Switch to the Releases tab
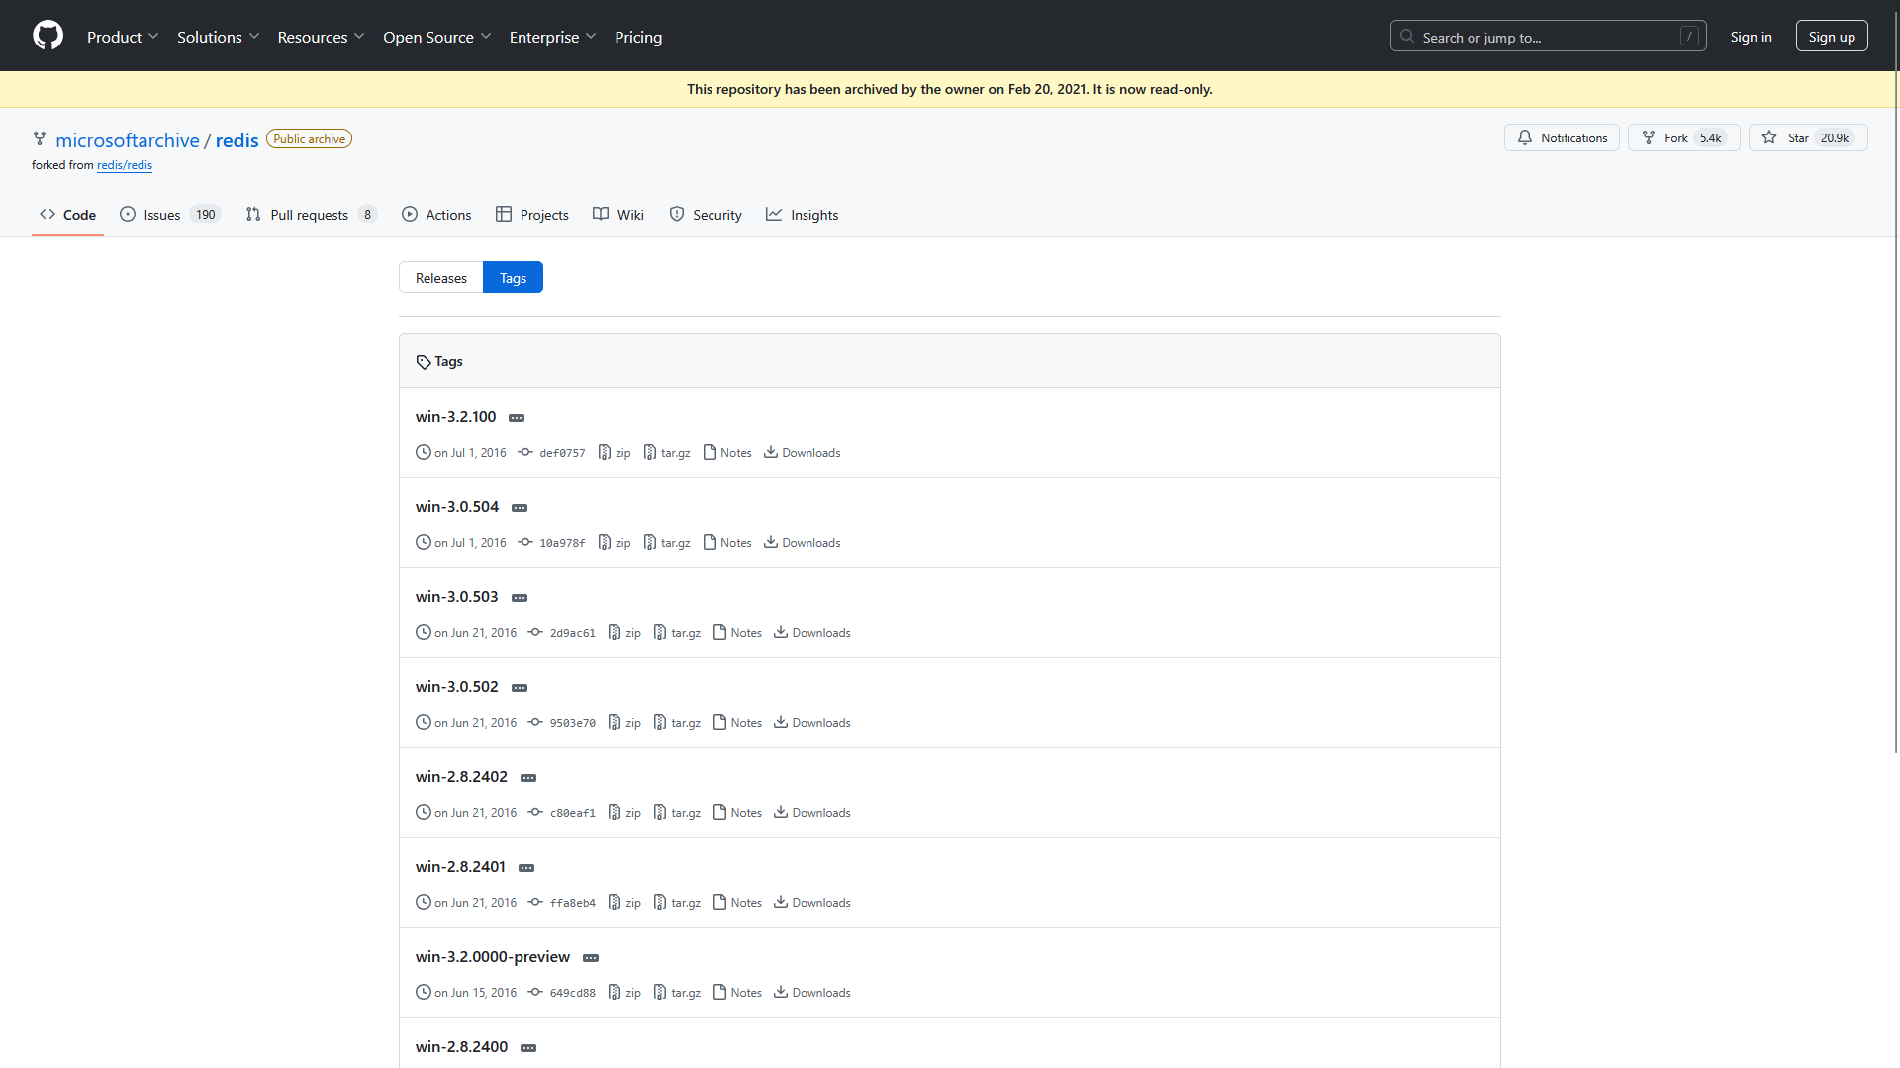Viewport: 1900px width, 1068px height. pos(440,278)
